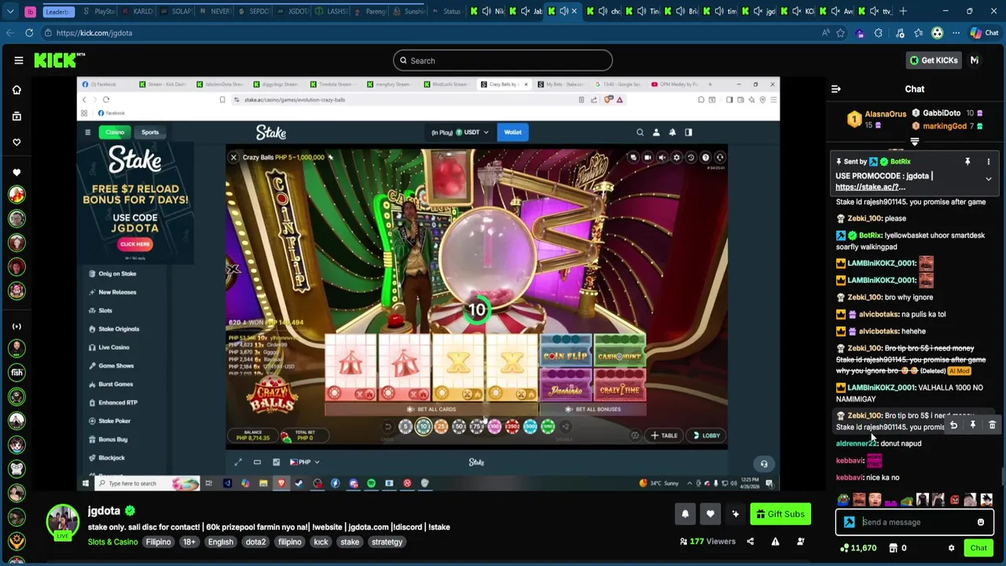Click the user icon beside report icon
Viewport: 1006px width, 566px height.
800,542
